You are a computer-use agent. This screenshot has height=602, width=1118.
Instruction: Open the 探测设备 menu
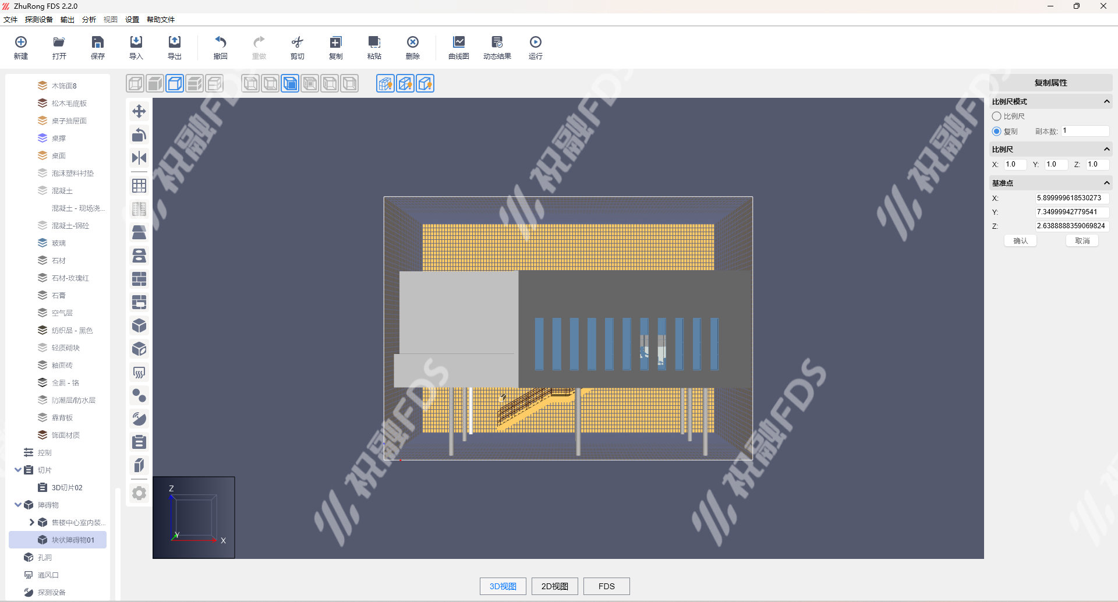coord(39,20)
